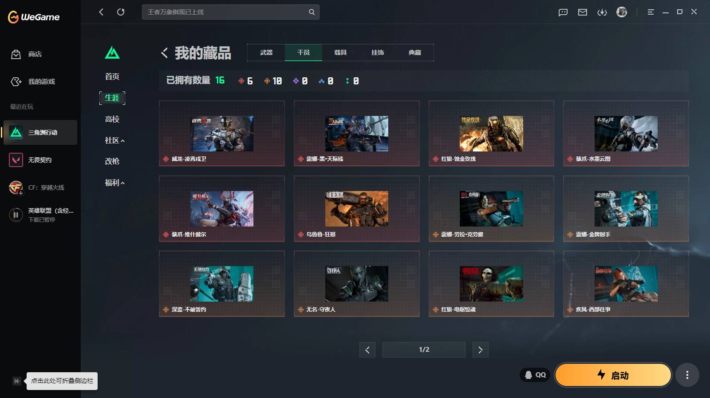Switch to the 干员 tab
710x398 pixels.
(x=304, y=52)
